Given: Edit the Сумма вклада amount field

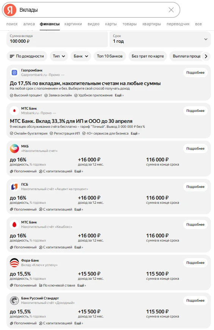Looking at the screenshot, I should point(57,39).
